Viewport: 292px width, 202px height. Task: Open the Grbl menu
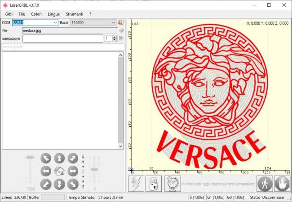point(9,14)
